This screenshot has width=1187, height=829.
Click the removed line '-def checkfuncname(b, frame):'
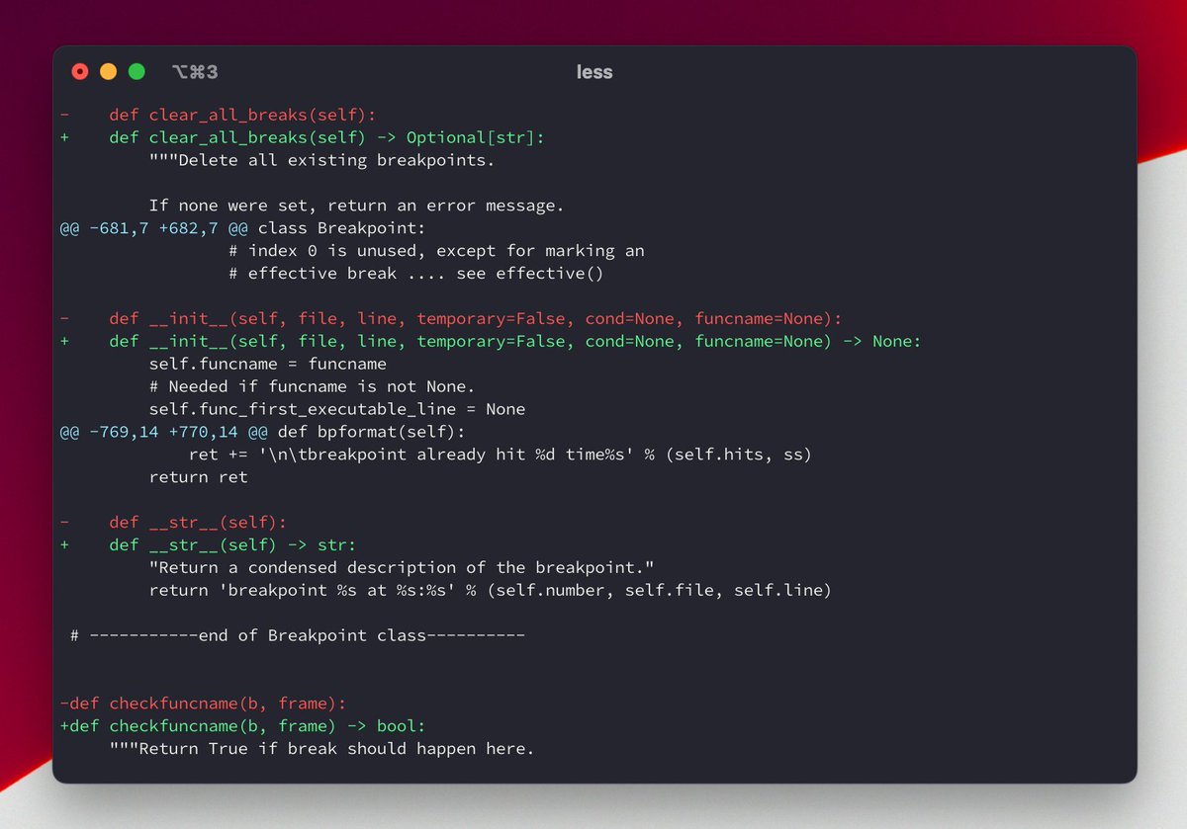(203, 704)
